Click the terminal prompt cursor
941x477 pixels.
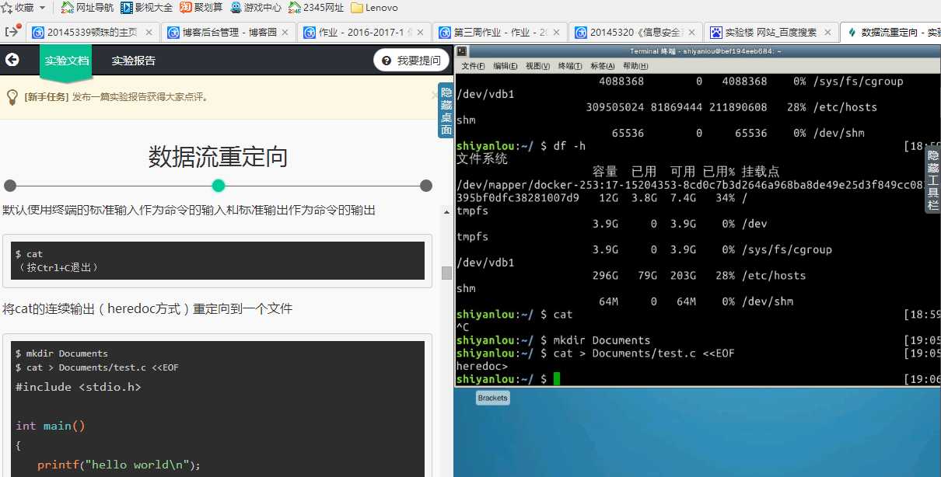point(556,379)
